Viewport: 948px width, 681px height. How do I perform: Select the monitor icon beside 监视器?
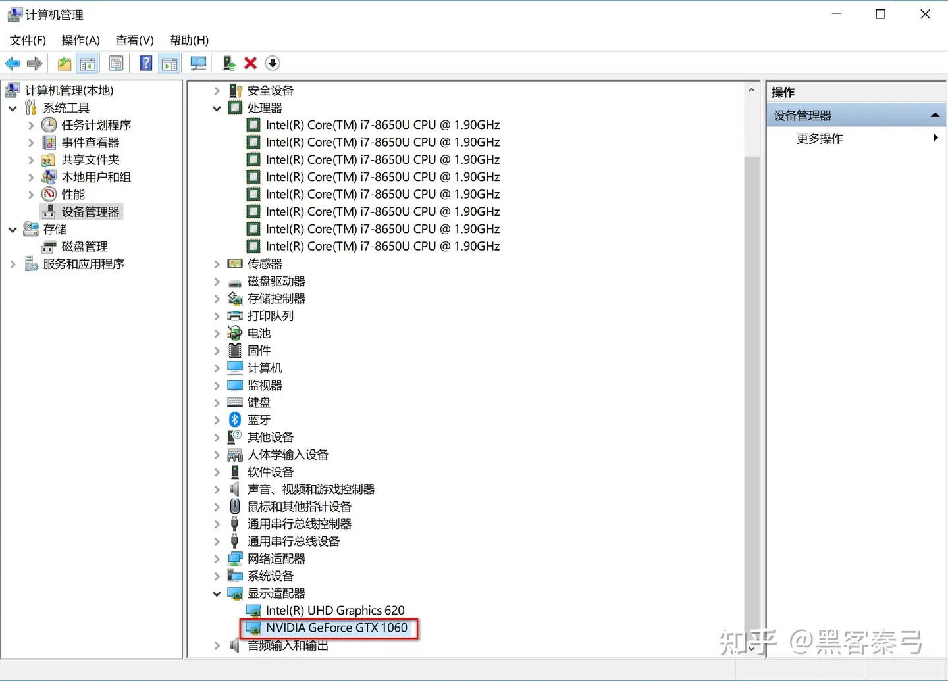235,385
